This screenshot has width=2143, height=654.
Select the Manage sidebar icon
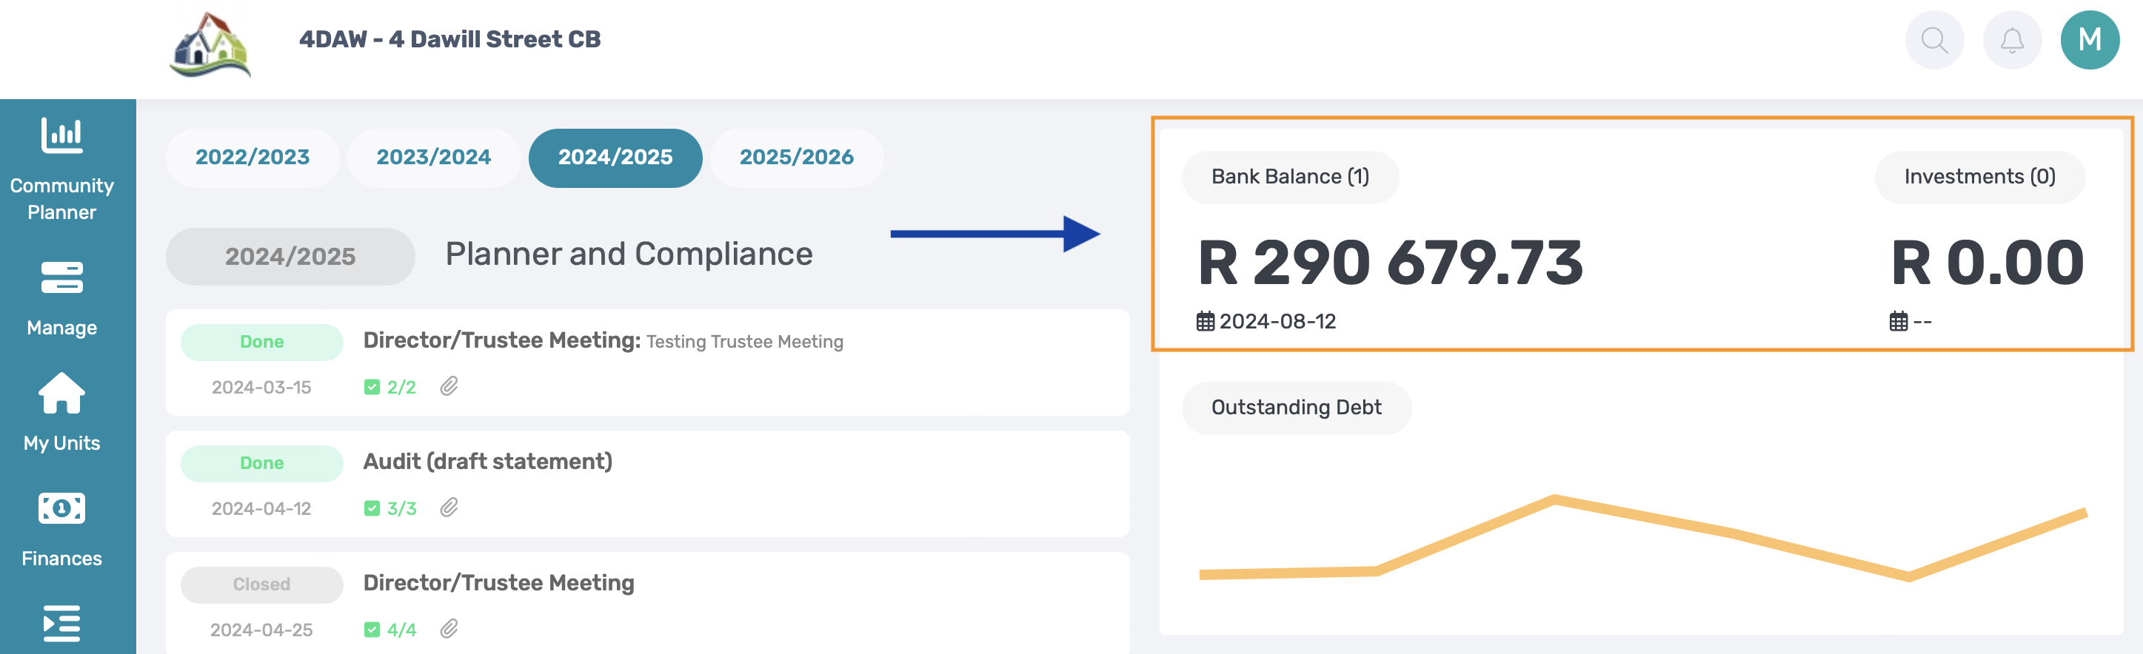tap(61, 298)
